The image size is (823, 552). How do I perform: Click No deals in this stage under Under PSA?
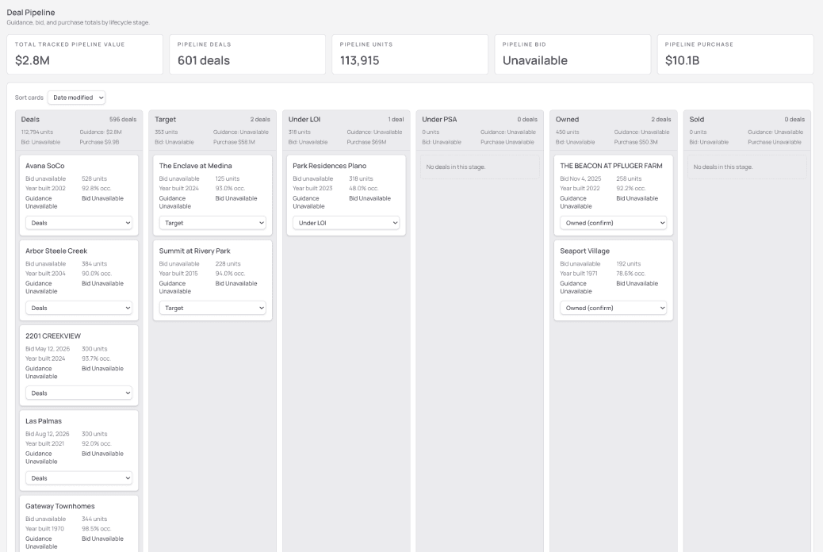pos(456,167)
